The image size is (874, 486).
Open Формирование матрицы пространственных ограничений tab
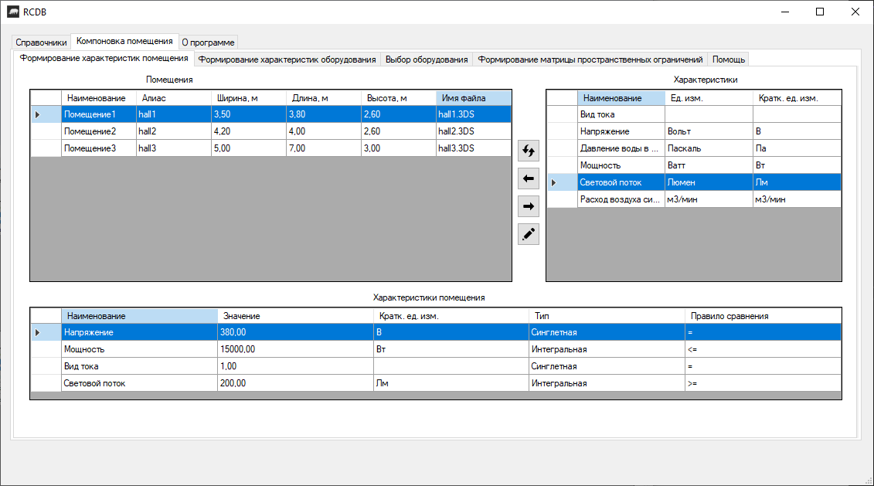(x=590, y=59)
